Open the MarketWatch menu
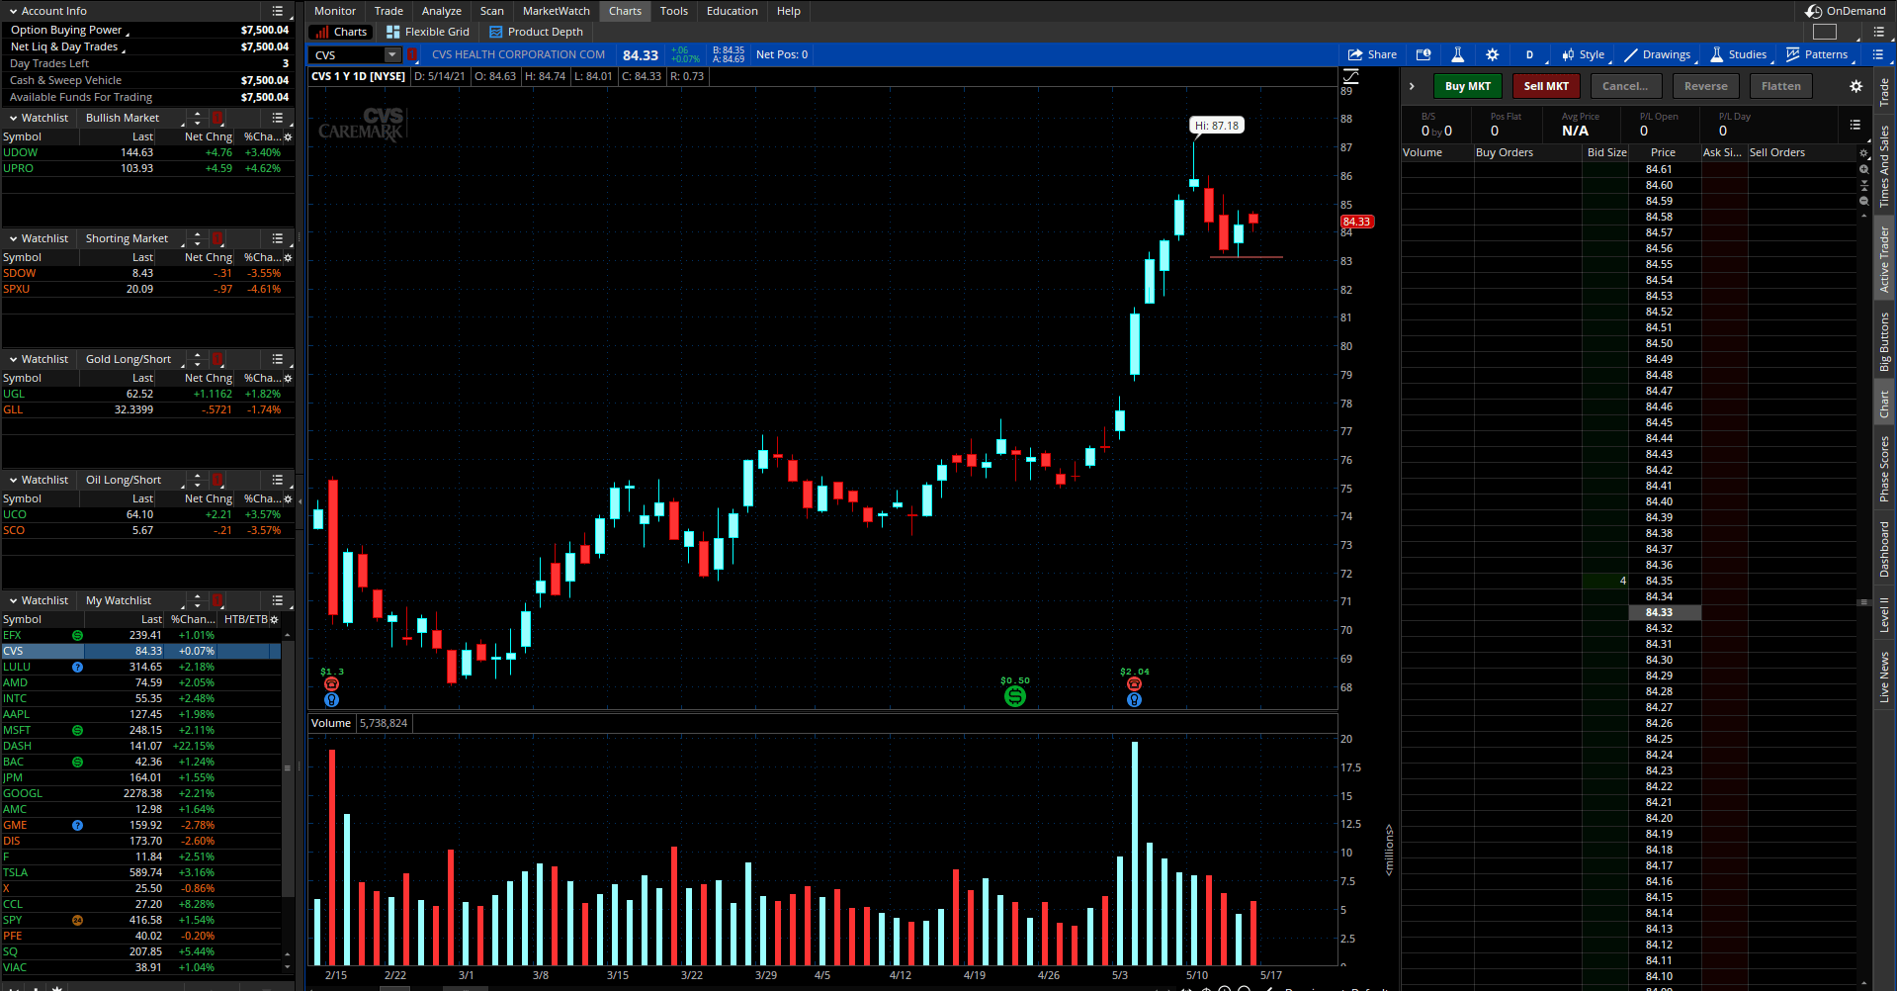This screenshot has height=991, width=1897. [x=556, y=11]
